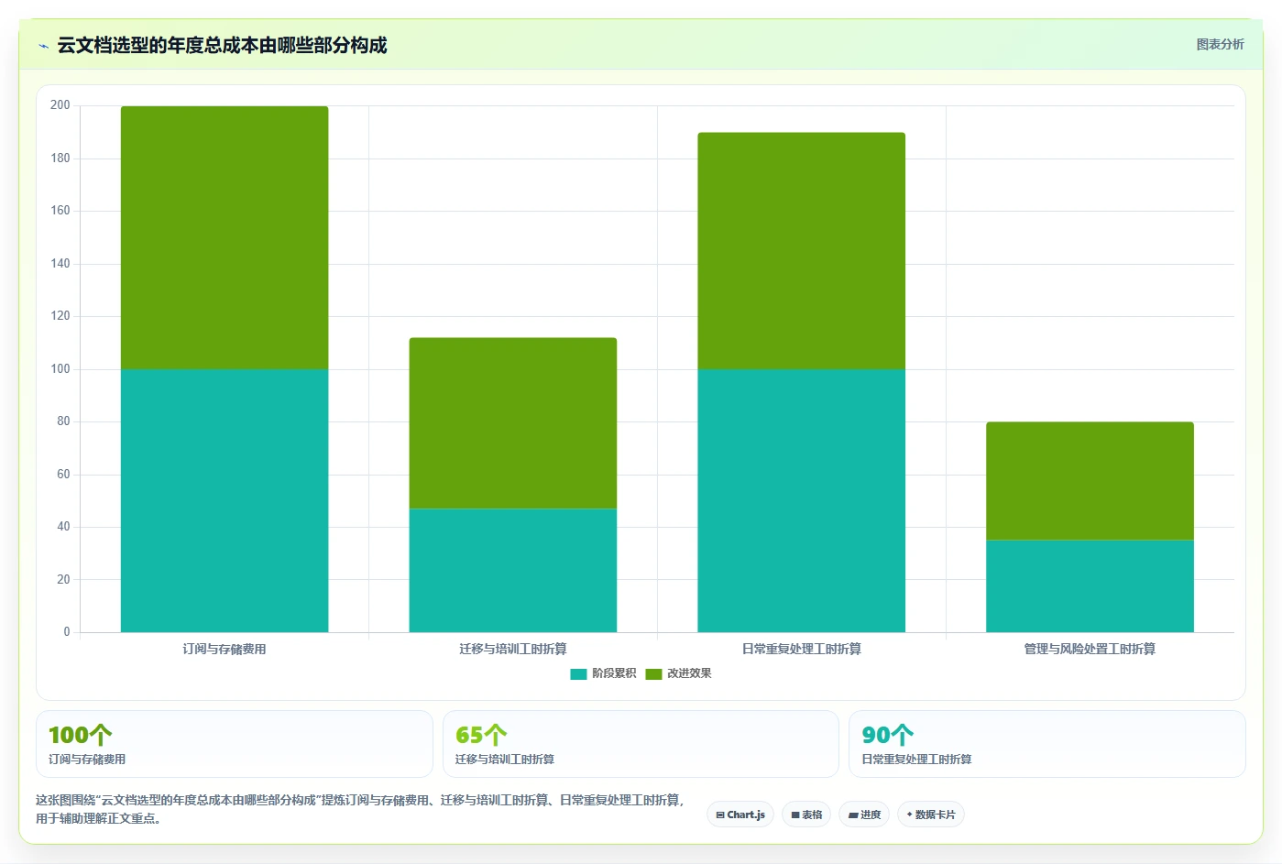Click the x-axis label 迁移与培训工时折算
This screenshot has width=1282, height=864.
513,649
